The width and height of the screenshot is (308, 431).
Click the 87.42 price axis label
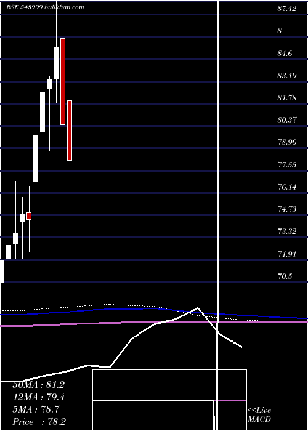(x=287, y=9)
